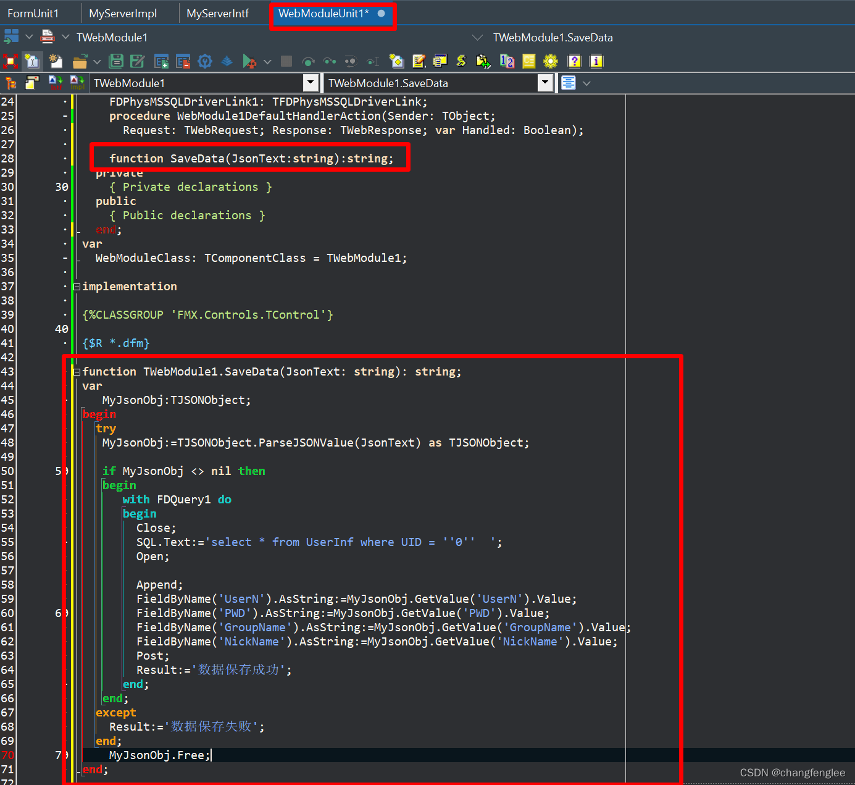Click the Remove file from project icon
Image resolution: width=855 pixels, height=785 pixels.
click(x=183, y=61)
